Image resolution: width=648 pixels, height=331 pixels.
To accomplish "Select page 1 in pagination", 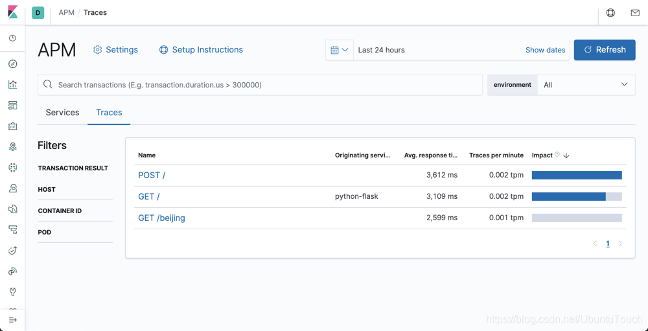I will coord(608,244).
